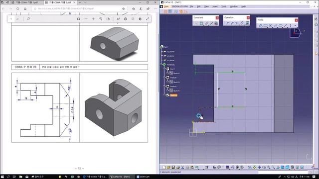Open the Edit menu in CATIA

[198, 6]
